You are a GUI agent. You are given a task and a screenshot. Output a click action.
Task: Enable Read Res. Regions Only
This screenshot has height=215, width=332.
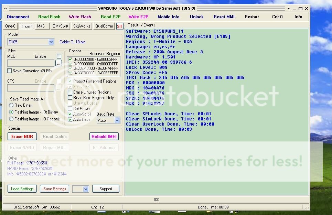(70, 98)
